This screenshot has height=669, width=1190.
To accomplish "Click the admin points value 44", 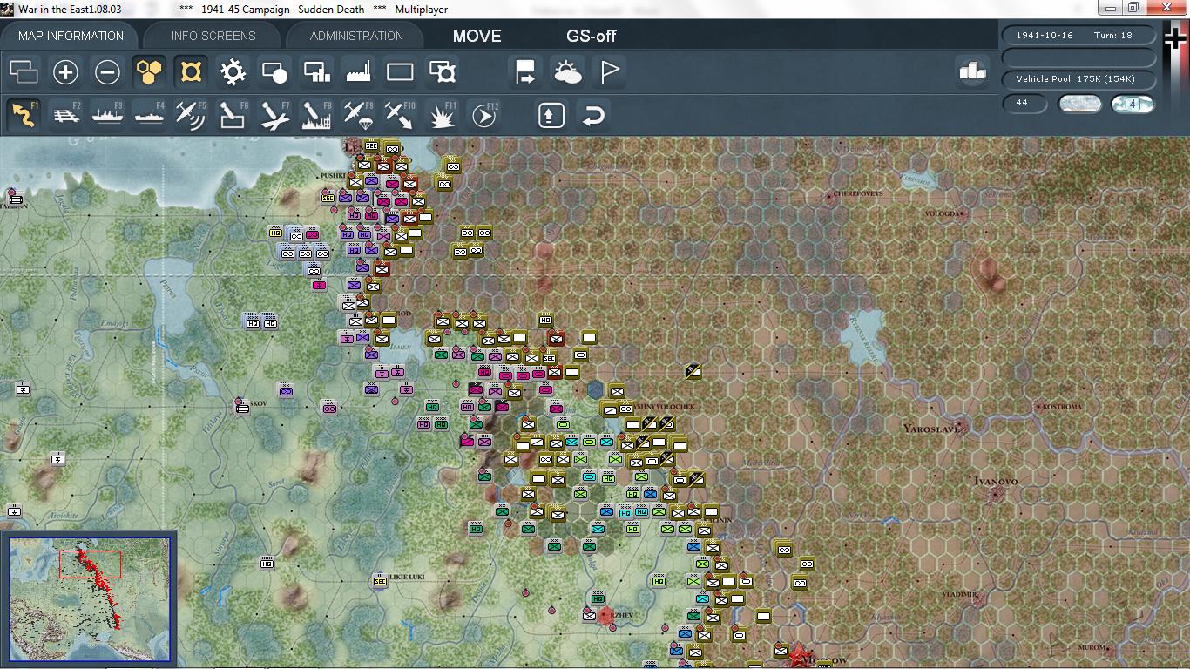I will (x=1024, y=104).
